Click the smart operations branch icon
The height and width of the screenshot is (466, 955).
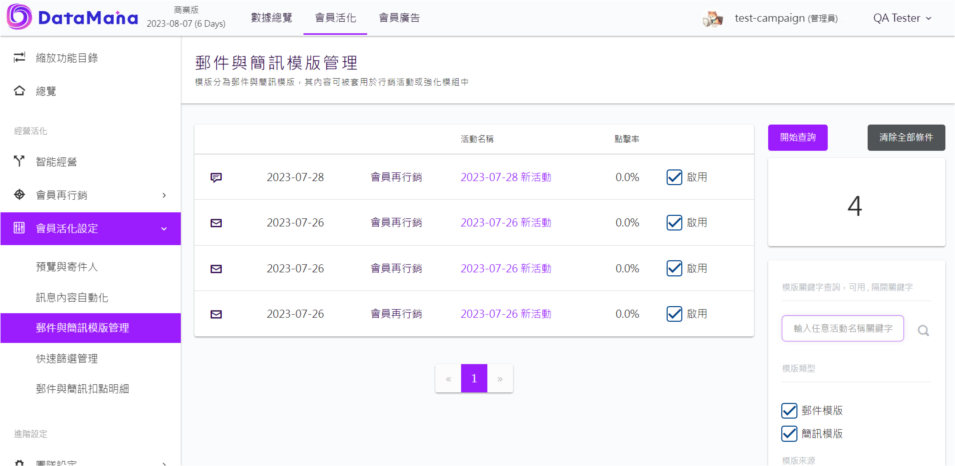pos(19,161)
